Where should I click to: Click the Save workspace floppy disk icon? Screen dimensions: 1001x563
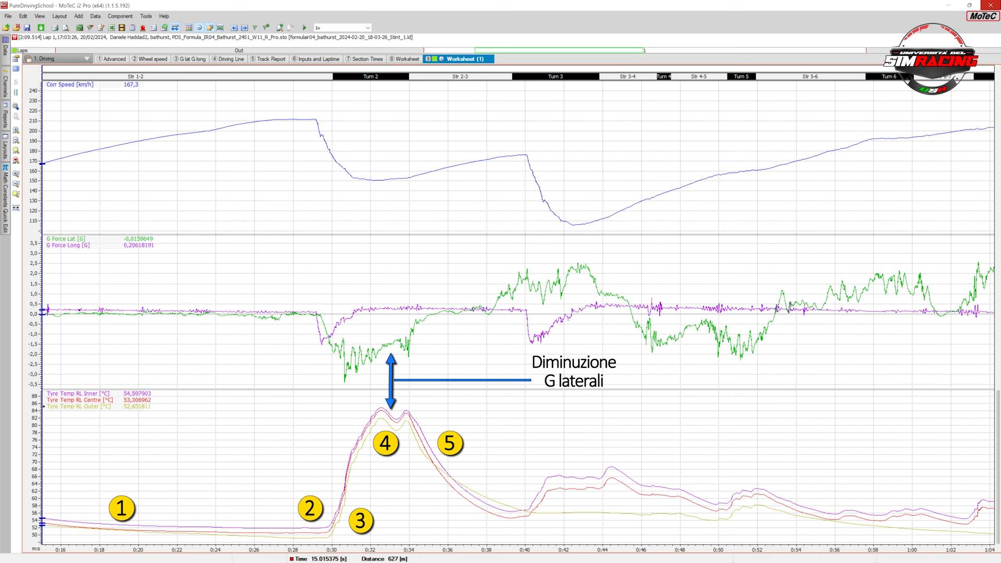point(27,28)
